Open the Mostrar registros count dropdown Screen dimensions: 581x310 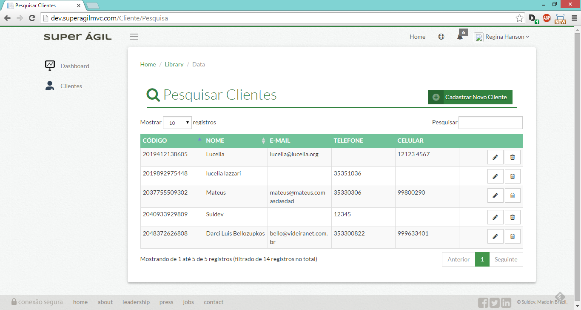coord(177,123)
